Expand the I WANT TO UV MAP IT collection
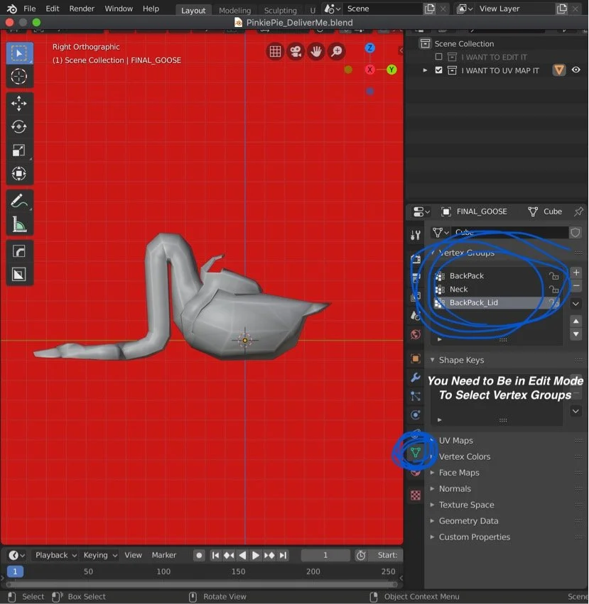Image resolution: width=589 pixels, height=604 pixels. [x=425, y=70]
